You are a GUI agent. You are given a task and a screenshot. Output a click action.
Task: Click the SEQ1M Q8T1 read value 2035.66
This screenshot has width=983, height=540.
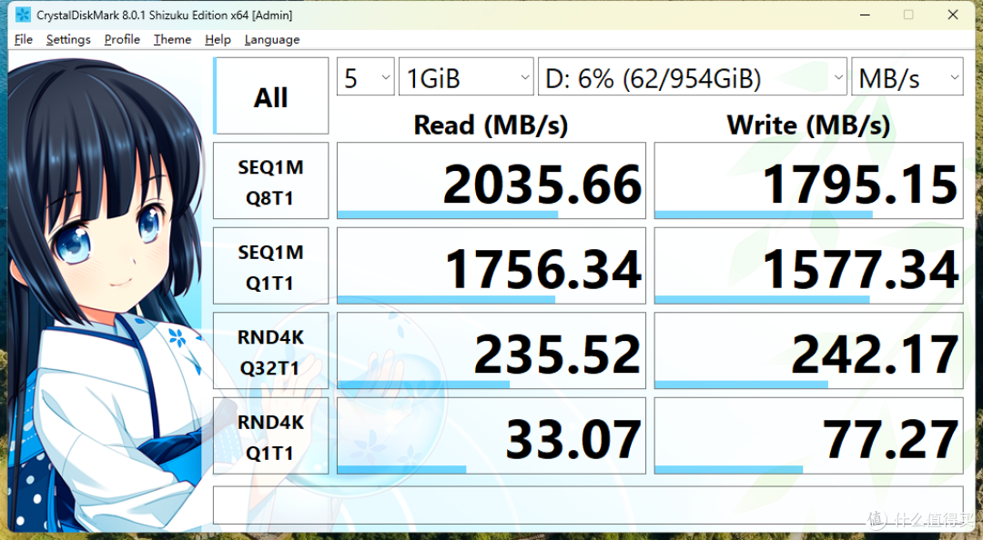(491, 181)
